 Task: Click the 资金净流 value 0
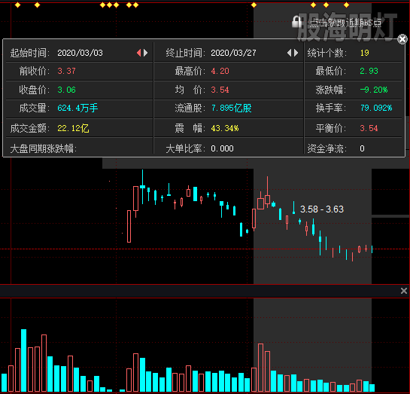pos(362,148)
